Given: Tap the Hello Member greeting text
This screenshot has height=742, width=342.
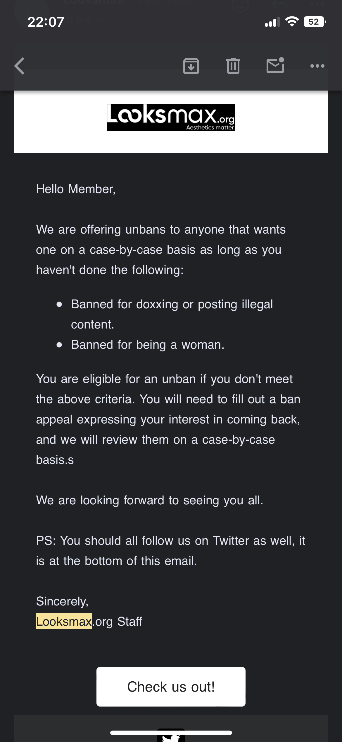Looking at the screenshot, I should (x=76, y=189).
